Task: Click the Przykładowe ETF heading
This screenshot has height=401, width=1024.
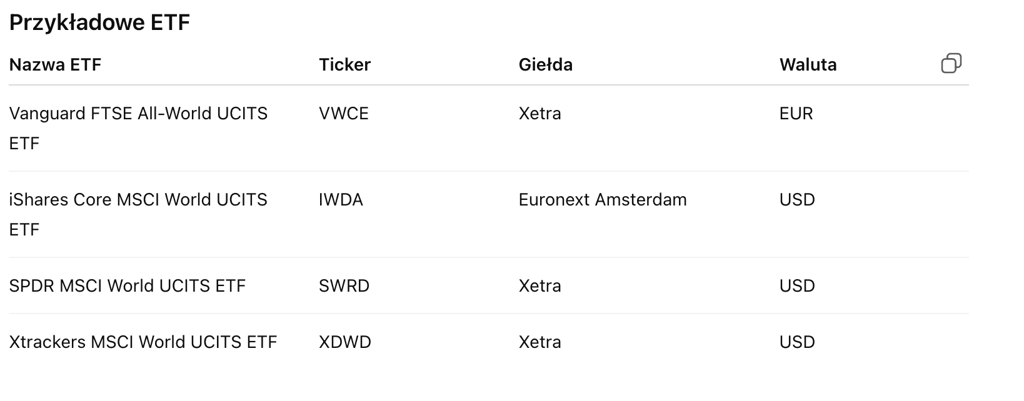Action: pos(99,22)
